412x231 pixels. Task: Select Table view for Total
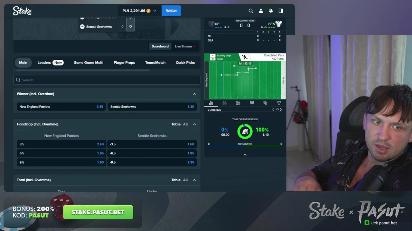(x=176, y=180)
